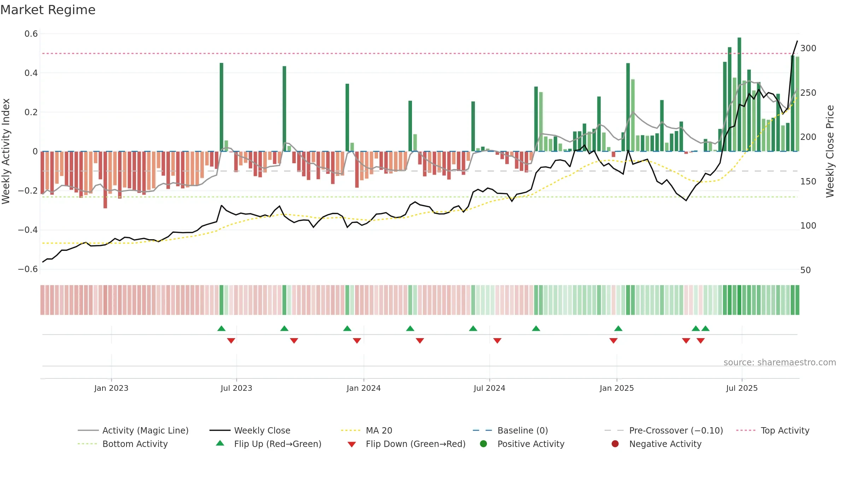Click the Jan 2023 axis label
Viewport: 848px width, 477px height.
coord(111,388)
